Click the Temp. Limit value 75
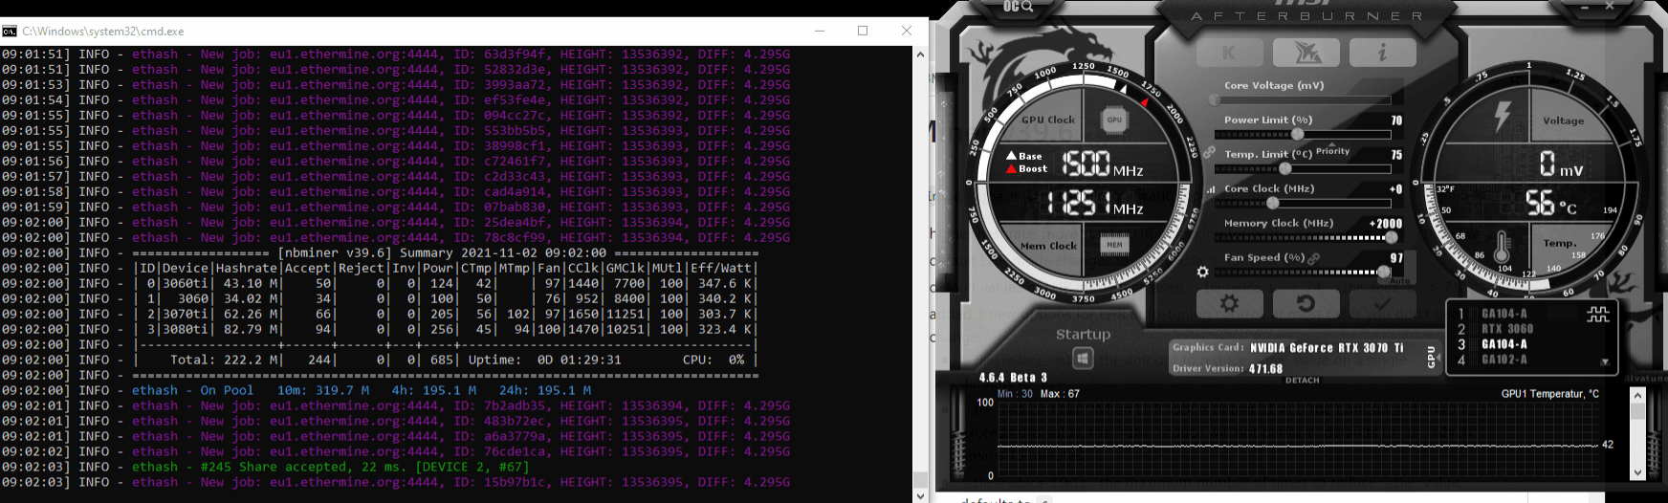 (1396, 155)
